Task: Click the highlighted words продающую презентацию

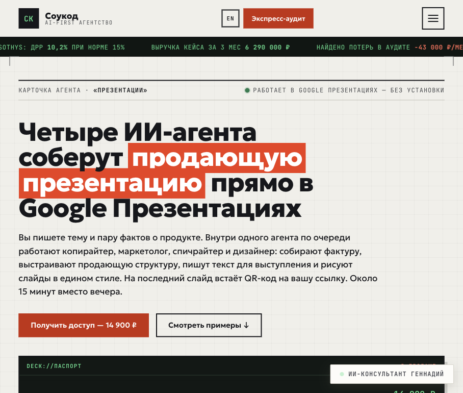Action: tap(162, 171)
